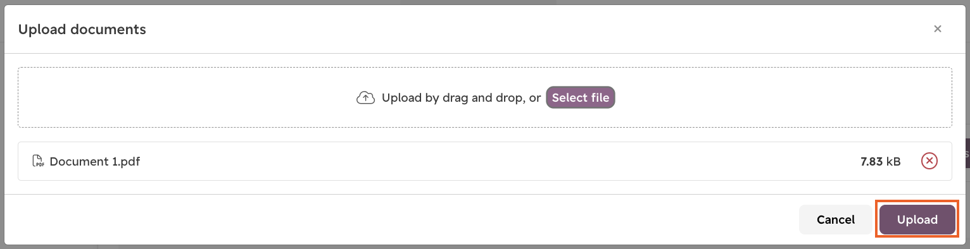Confirm uploading Document 1.pdf
Screen dimensions: 970x249
[x=917, y=219]
